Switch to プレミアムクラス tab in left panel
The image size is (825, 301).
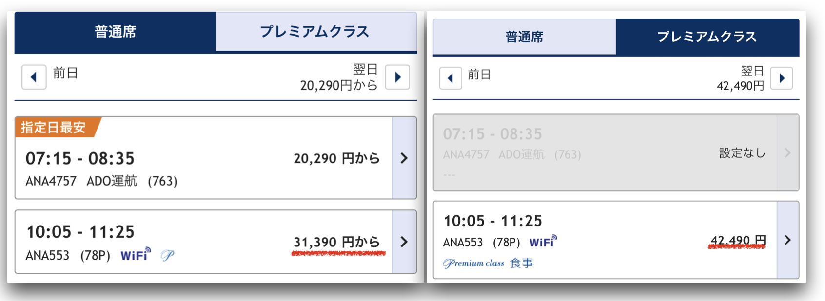316,32
